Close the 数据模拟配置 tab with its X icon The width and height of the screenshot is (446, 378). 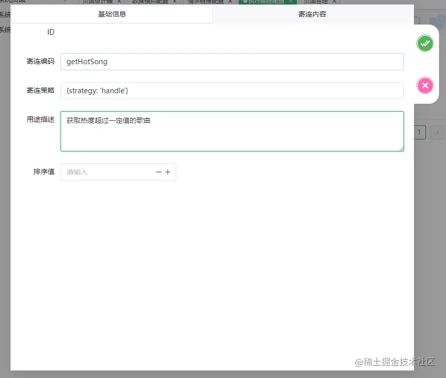[174, 2]
